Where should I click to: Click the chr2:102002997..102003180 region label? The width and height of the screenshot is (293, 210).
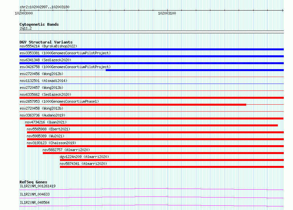pyautogui.click(x=44, y=7)
